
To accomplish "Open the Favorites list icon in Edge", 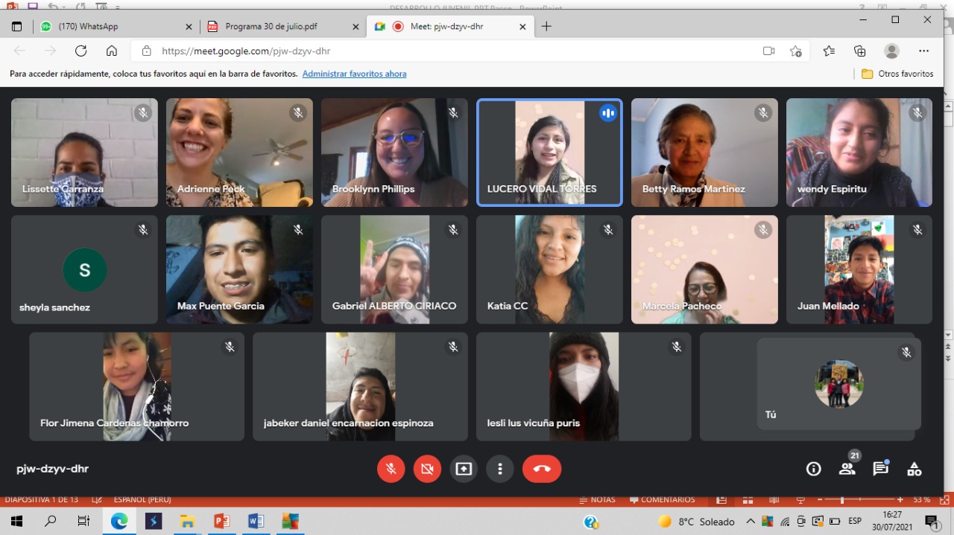I will pyautogui.click(x=829, y=51).
